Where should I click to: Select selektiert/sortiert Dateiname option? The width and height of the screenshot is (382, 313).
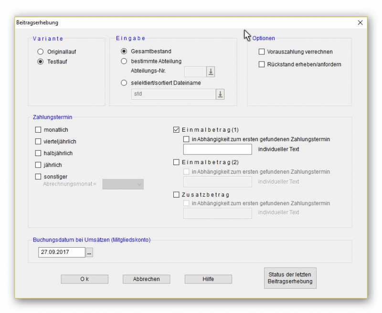pos(124,83)
